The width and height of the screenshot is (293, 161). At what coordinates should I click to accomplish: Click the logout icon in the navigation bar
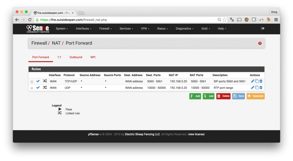tap(263, 28)
